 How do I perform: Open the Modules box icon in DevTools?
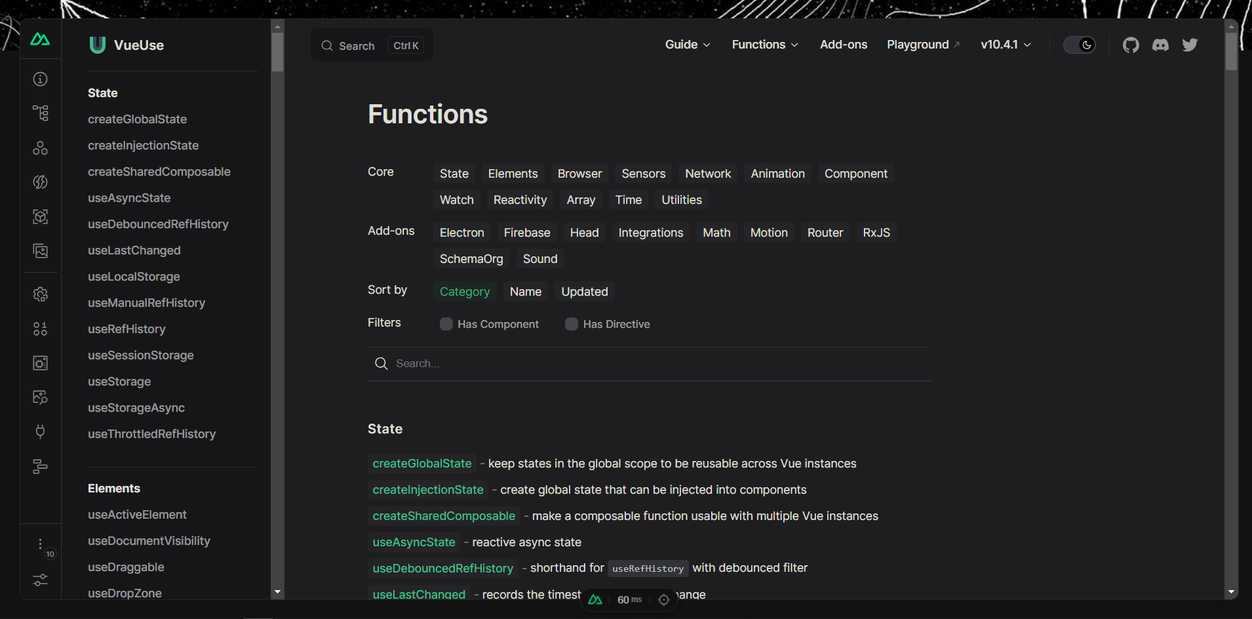41,217
